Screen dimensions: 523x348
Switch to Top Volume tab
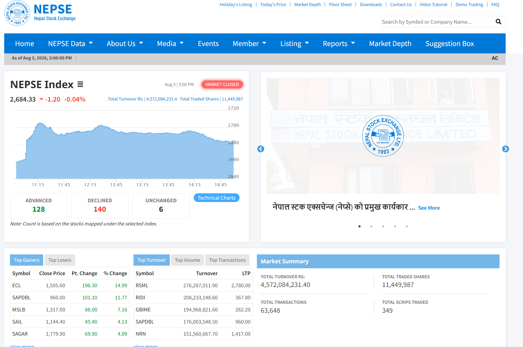pos(187,260)
